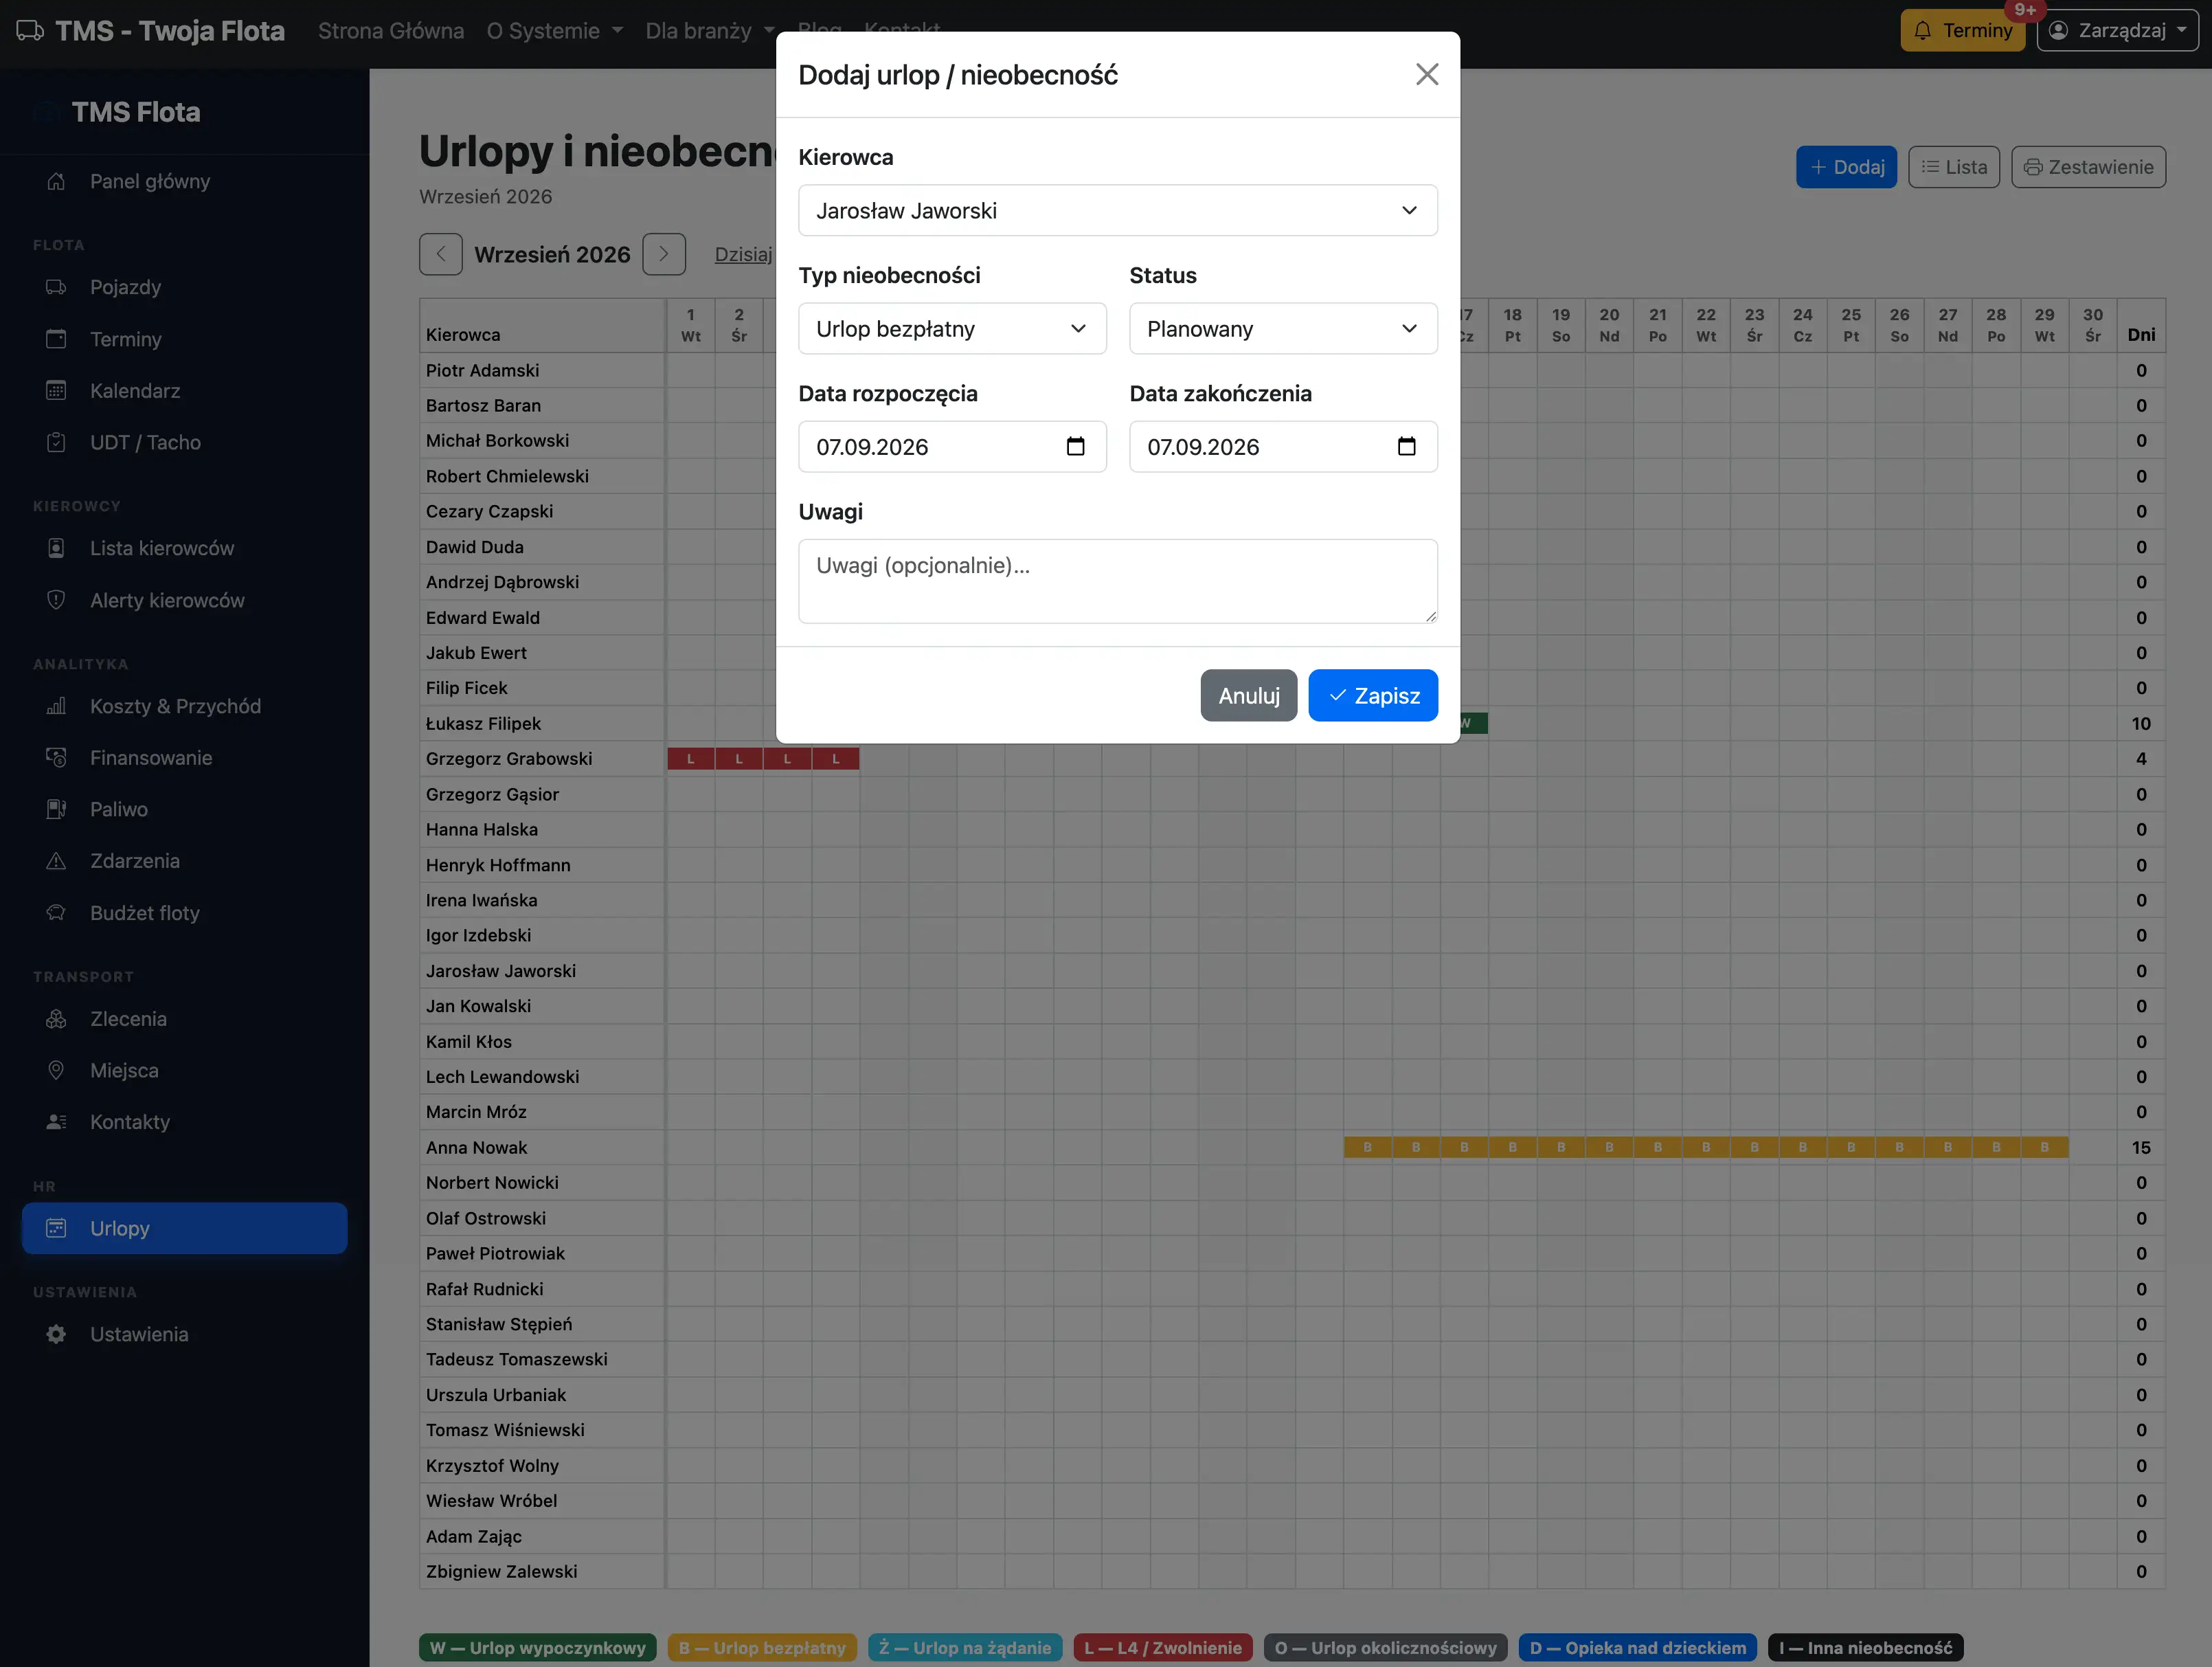Click the W — Urlop wypoczynkowy legend badge
2212x1667 pixels.
[x=537, y=1647]
